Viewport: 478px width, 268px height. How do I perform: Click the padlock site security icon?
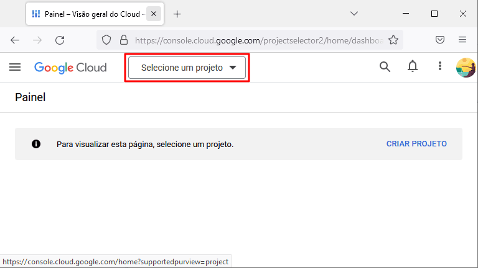tap(124, 40)
